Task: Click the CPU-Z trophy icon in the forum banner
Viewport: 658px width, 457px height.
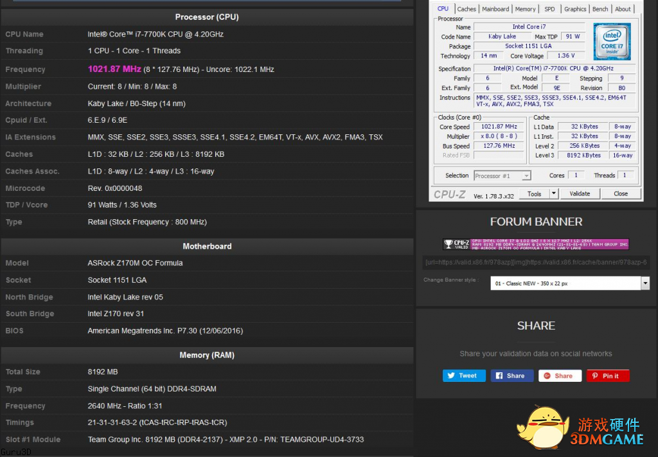Action: [449, 244]
